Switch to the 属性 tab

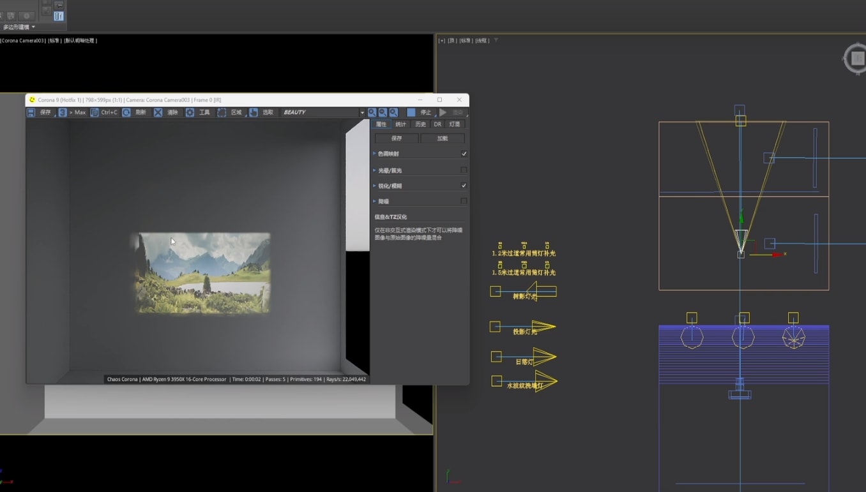381,124
